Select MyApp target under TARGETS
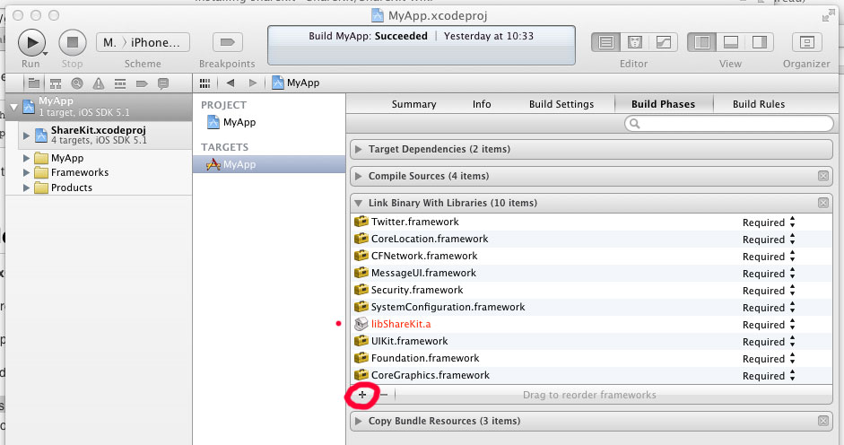Viewport: 844px width, 445px height. click(269, 164)
